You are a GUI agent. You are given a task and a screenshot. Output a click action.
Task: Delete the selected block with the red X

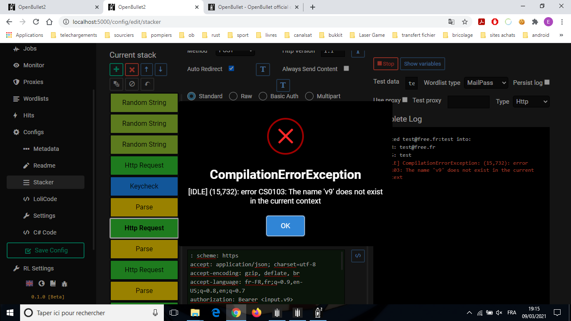(132, 70)
